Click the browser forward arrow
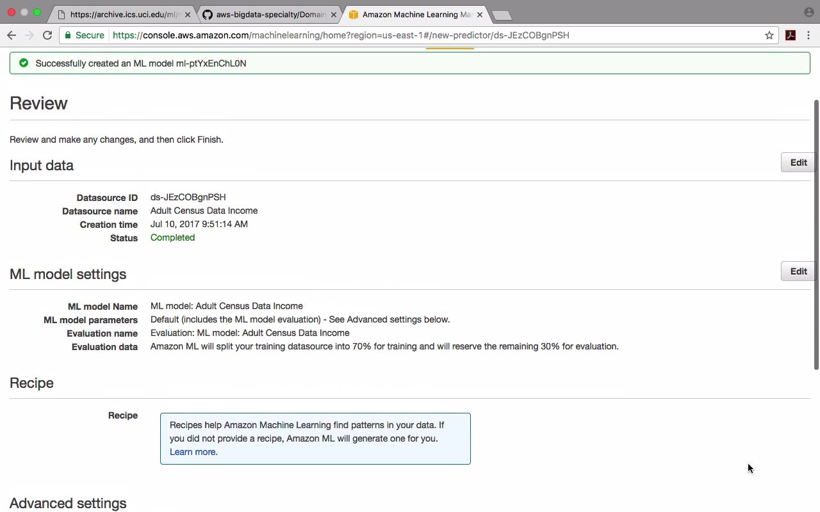 29,35
